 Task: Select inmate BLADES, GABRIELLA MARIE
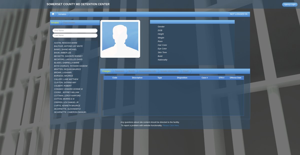(66, 63)
